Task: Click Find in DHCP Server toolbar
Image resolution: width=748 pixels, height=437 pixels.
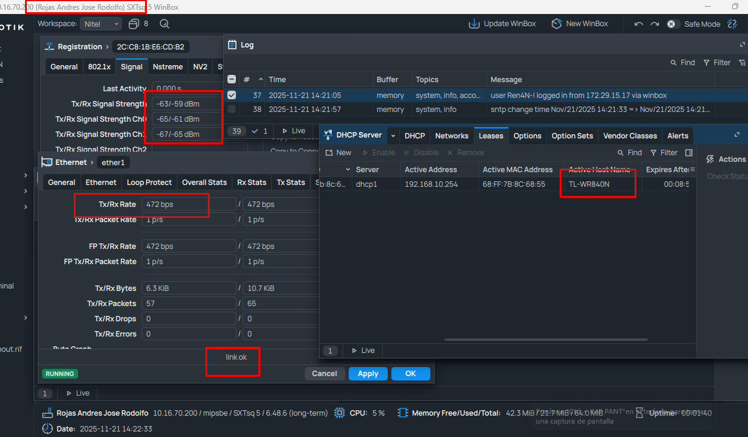Action: [629, 153]
